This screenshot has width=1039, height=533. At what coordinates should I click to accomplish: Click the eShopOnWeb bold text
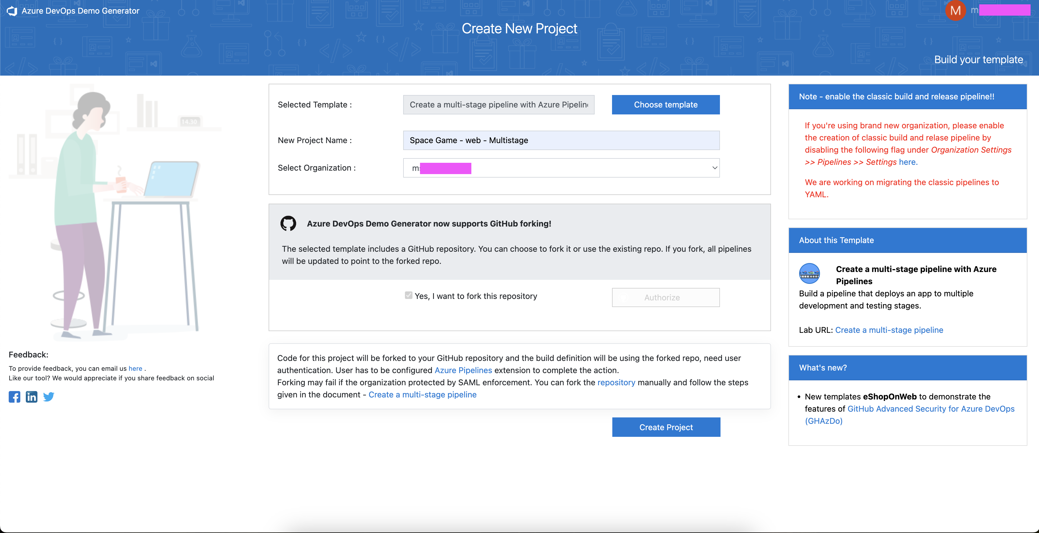pos(889,397)
